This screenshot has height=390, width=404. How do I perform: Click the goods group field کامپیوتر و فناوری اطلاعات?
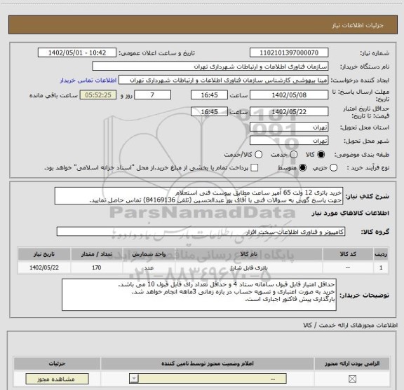[201, 232]
